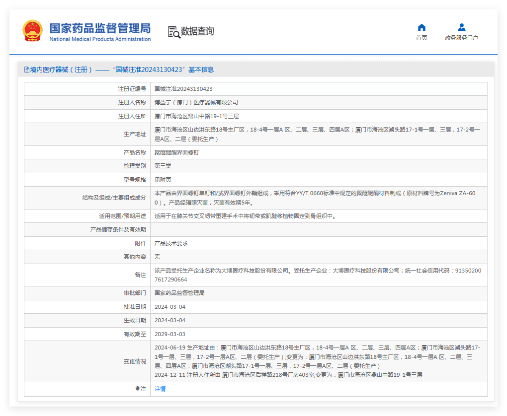The image size is (507, 416).
Task: Click the 管理类别 row label
Action: click(135, 166)
